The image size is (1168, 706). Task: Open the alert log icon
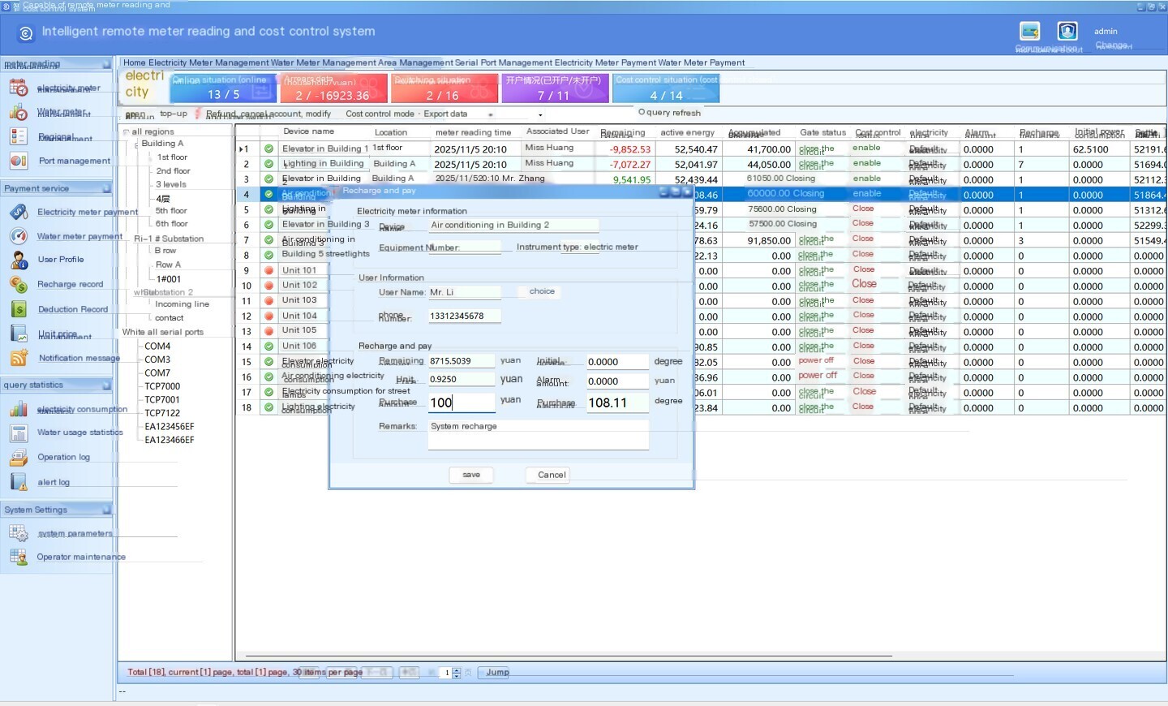click(19, 482)
